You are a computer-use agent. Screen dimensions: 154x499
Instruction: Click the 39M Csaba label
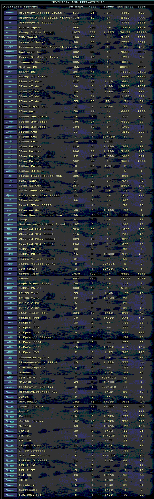click(x=28, y=269)
